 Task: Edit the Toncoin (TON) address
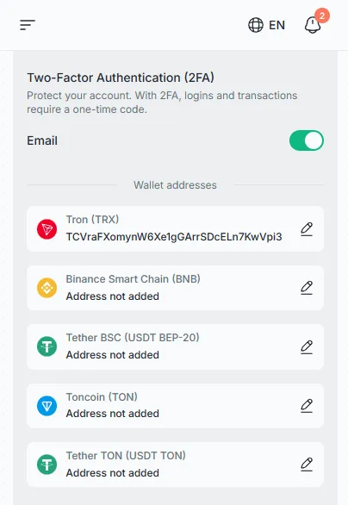point(307,406)
